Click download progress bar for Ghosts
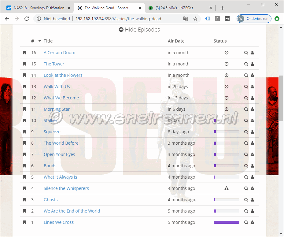This screenshot has height=237, width=284. (x=227, y=200)
